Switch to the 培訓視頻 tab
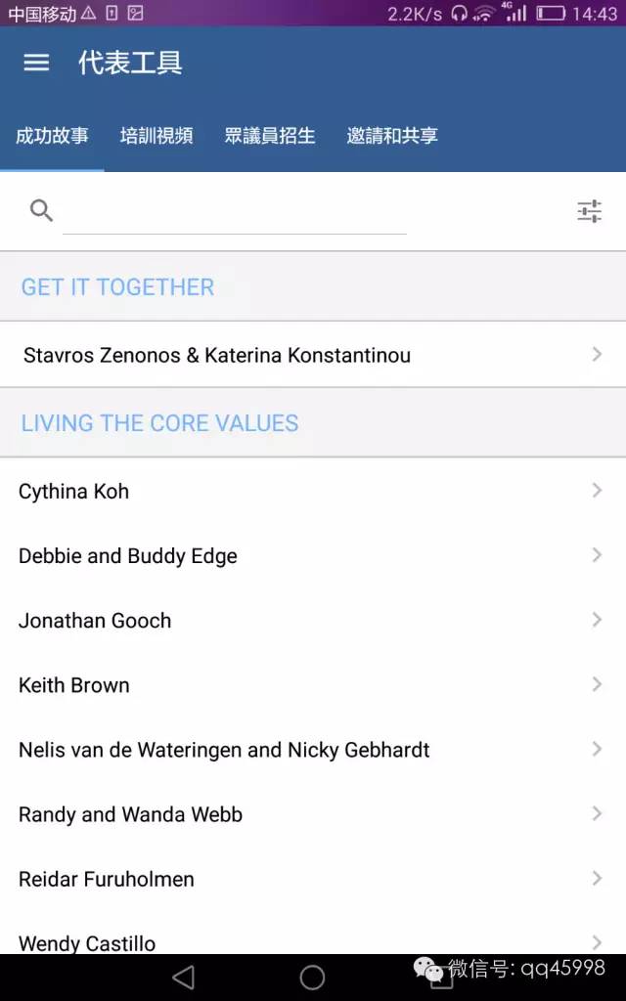 pyautogui.click(x=156, y=136)
